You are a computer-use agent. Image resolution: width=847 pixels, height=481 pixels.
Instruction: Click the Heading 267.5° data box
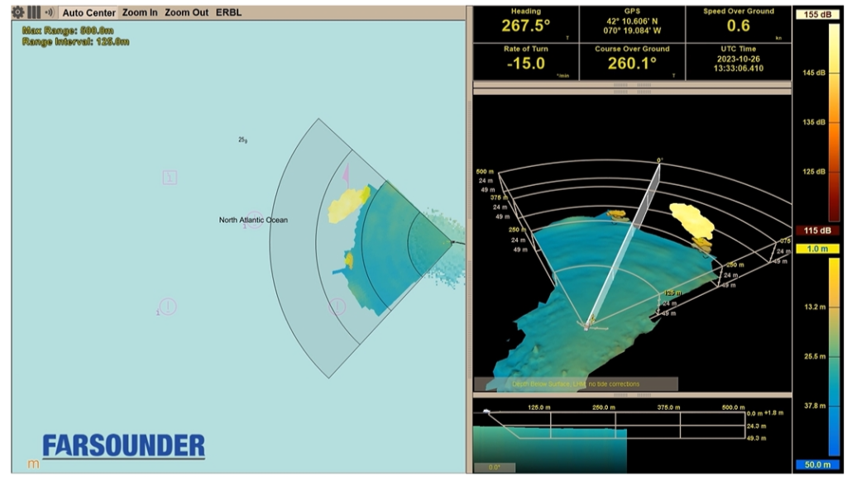point(525,24)
